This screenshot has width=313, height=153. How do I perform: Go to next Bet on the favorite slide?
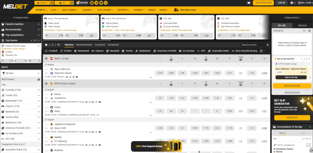(310, 59)
